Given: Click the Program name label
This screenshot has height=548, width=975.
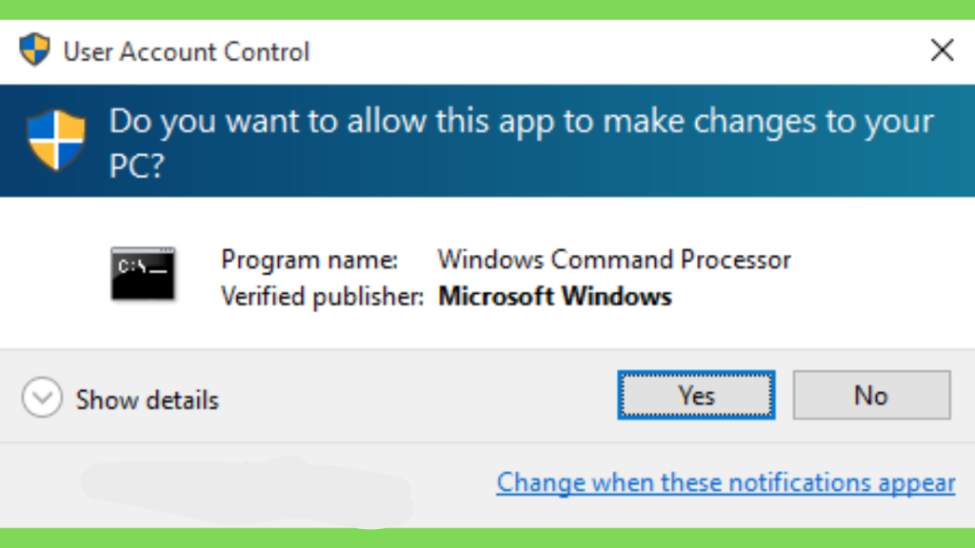Looking at the screenshot, I should pos(309,260).
